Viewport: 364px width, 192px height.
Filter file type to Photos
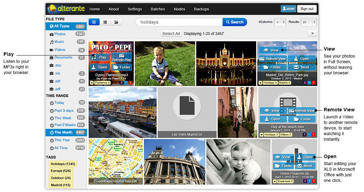point(66,34)
